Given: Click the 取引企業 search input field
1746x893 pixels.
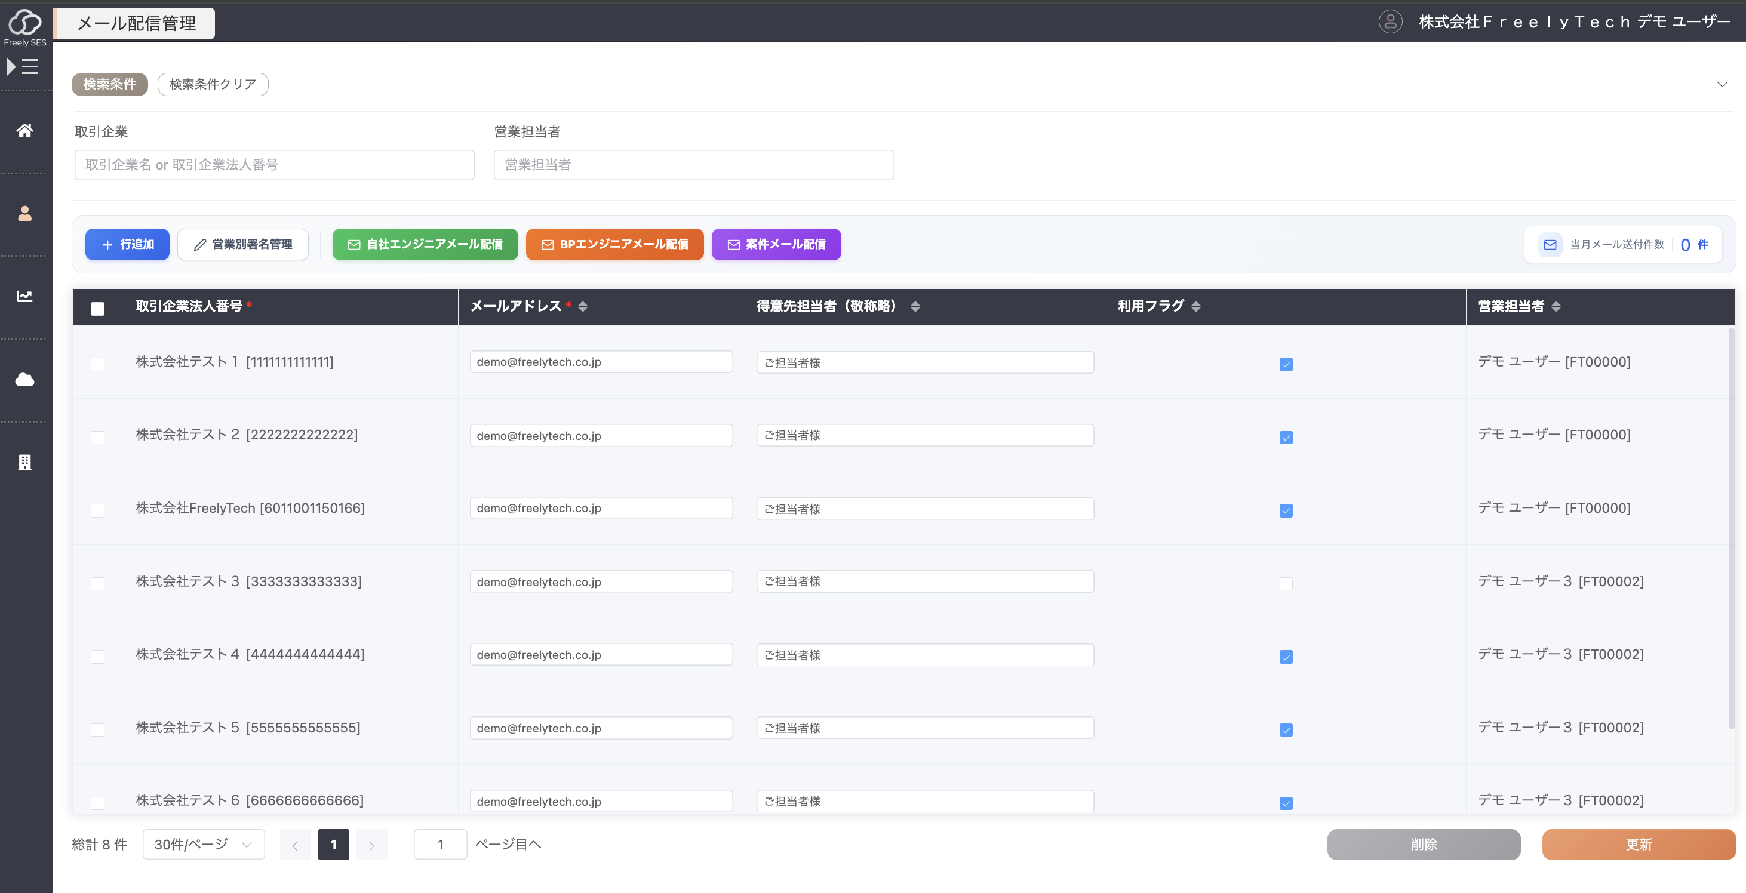Looking at the screenshot, I should click(274, 165).
